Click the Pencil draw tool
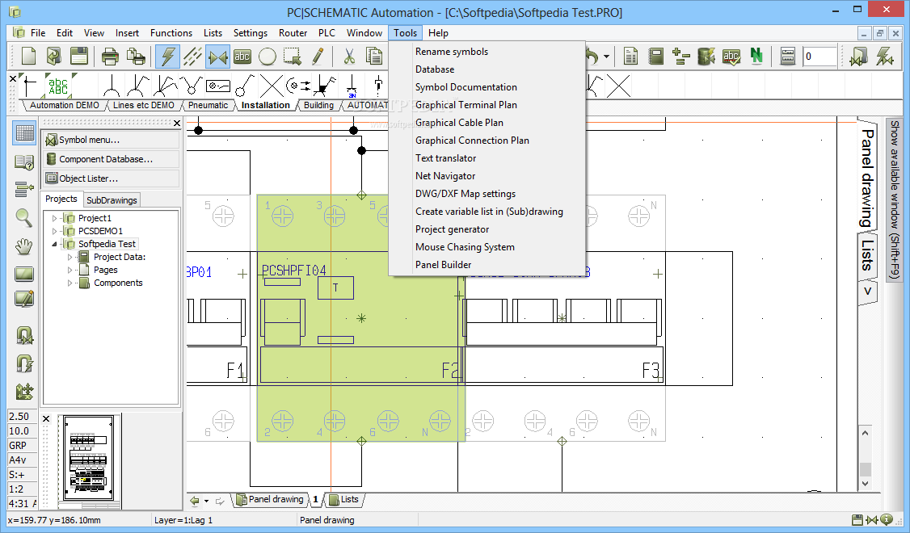The height and width of the screenshot is (533, 910). point(318,56)
